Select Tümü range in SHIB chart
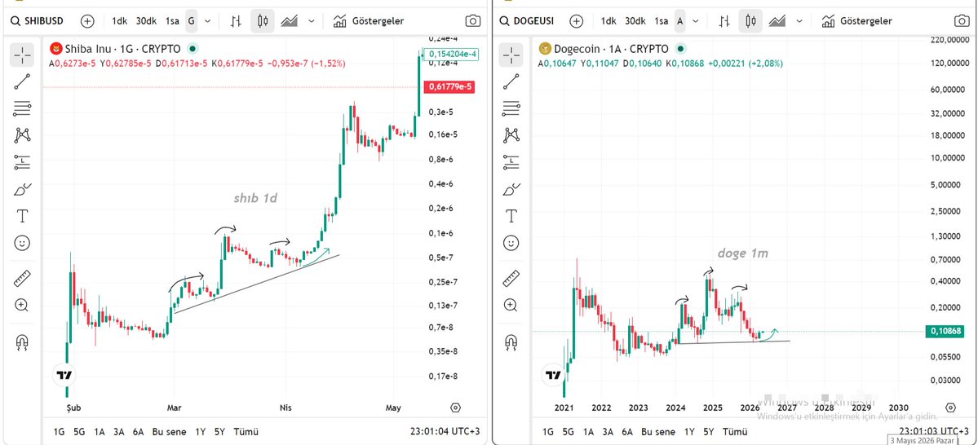 coord(246,431)
